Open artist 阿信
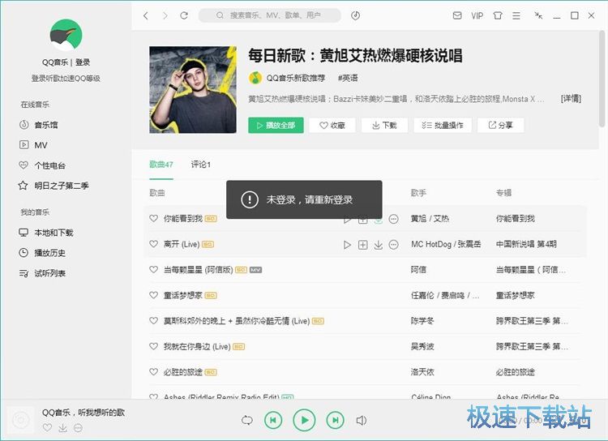This screenshot has height=441, width=608. pos(418,270)
